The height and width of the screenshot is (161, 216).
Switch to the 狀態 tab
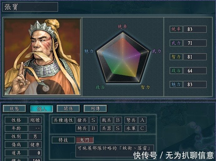pyautogui.click(x=14, y=109)
